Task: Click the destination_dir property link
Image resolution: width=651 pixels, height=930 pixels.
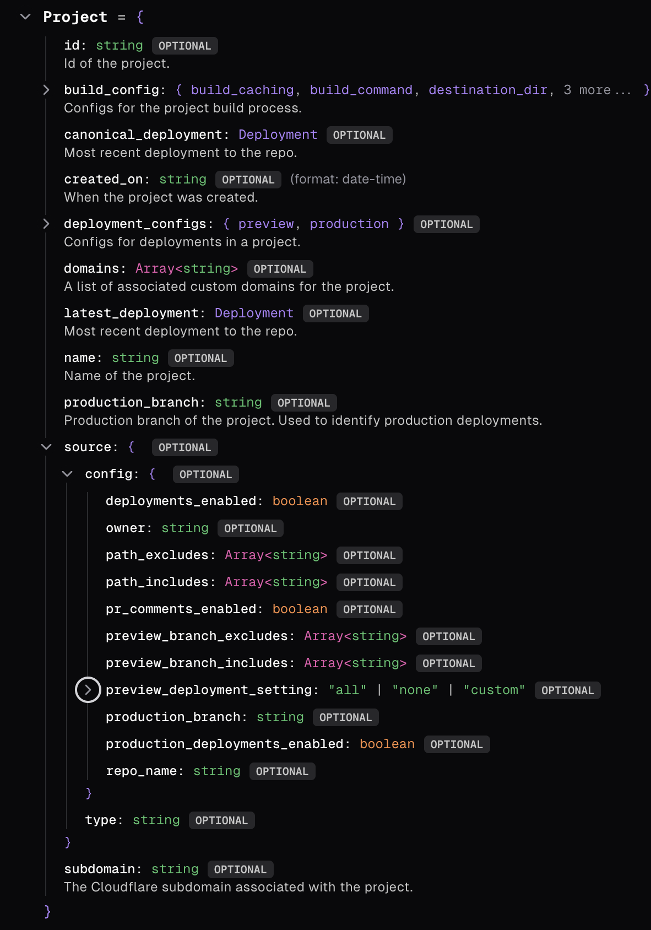Action: pyautogui.click(x=487, y=90)
